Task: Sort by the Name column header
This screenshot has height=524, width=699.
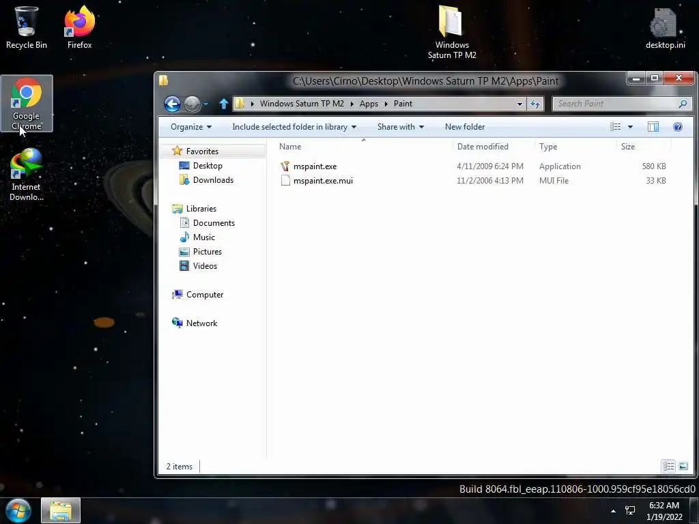Action: click(x=289, y=147)
